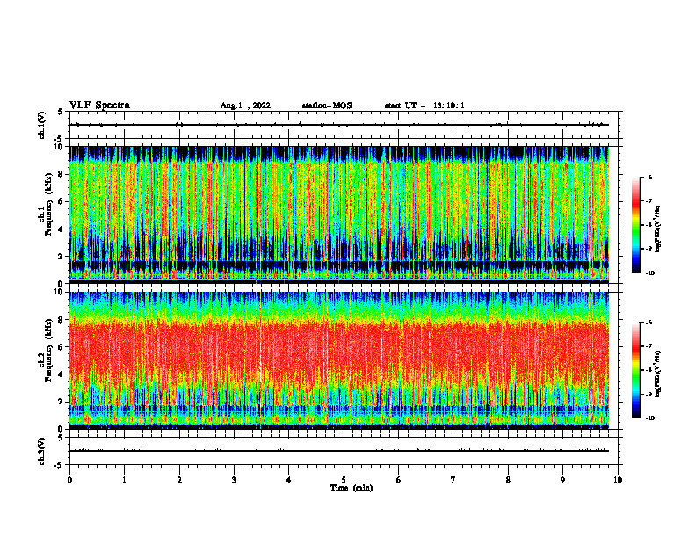Click the 'ch.1(V)' waveform axis label

tap(41, 125)
